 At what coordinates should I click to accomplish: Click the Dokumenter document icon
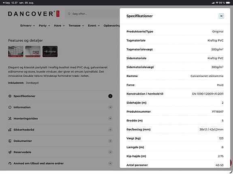pyautogui.click(x=10, y=141)
